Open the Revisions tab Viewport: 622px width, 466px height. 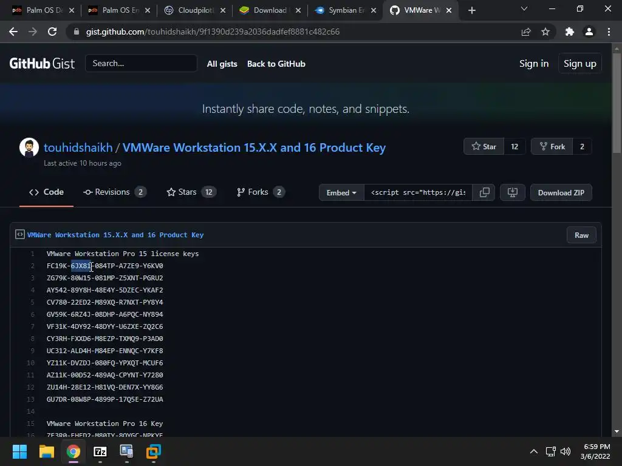[x=115, y=192]
